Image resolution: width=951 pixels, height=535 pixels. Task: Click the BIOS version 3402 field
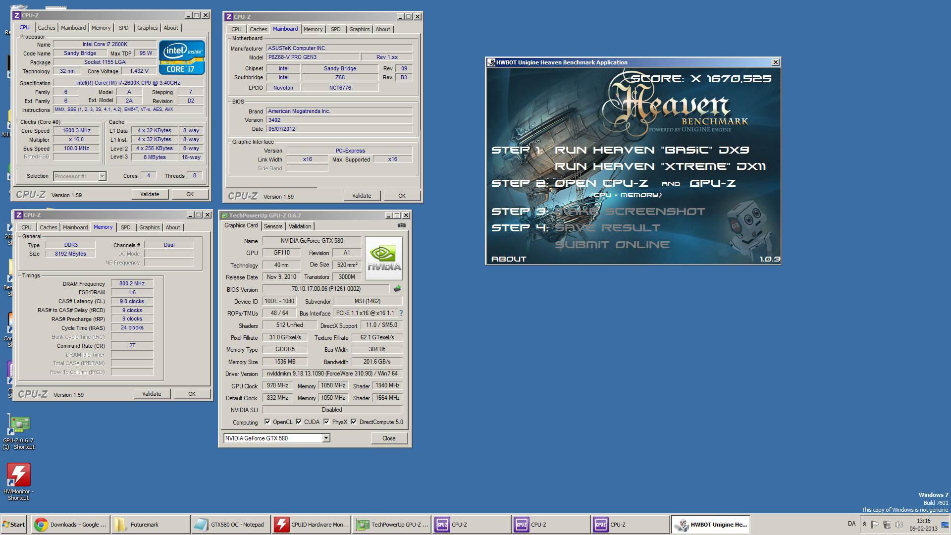(339, 120)
